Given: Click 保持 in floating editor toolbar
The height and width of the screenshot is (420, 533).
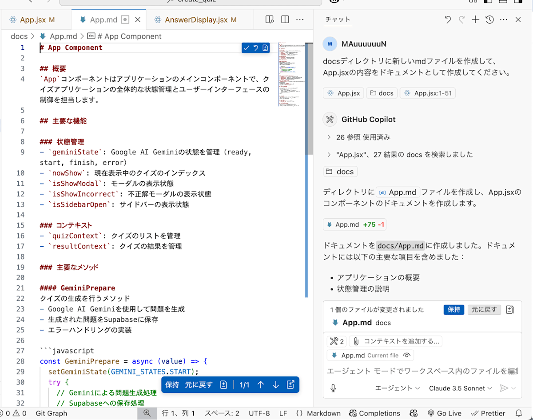Looking at the screenshot, I should point(172,385).
